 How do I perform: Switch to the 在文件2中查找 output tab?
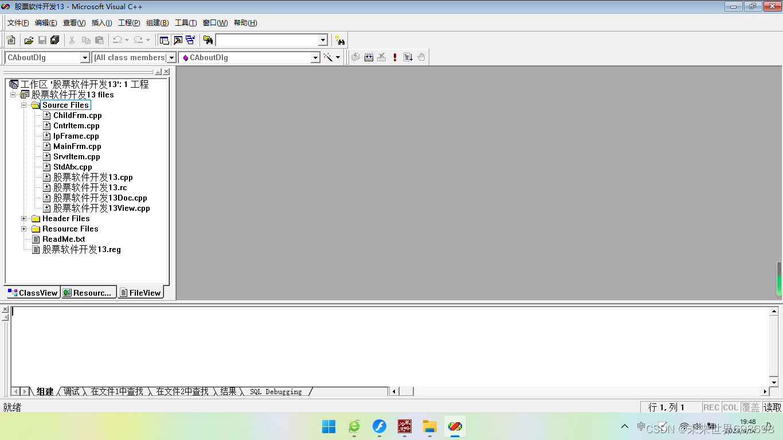coord(182,391)
